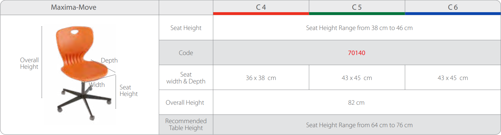The width and height of the screenshot is (501, 135).
Task: Click the Width label on chair diagram
Action: [97, 85]
